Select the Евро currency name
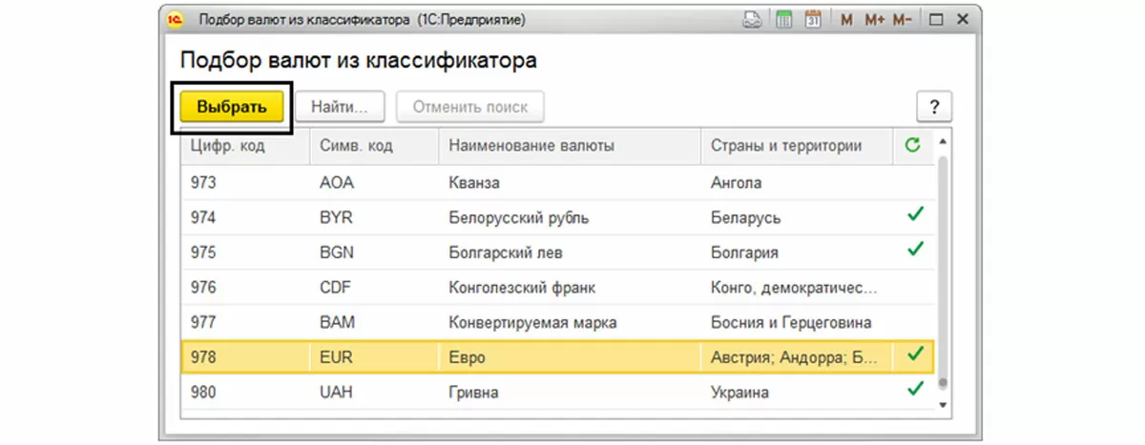1145x445 pixels. click(x=468, y=357)
